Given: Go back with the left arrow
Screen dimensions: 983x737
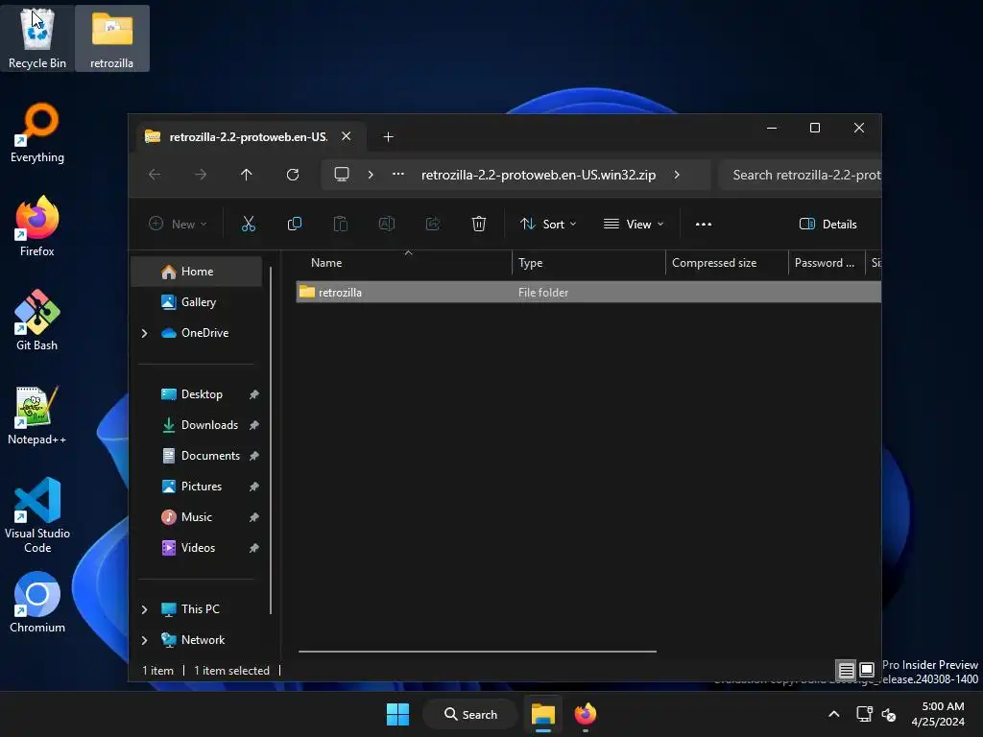Looking at the screenshot, I should [155, 175].
